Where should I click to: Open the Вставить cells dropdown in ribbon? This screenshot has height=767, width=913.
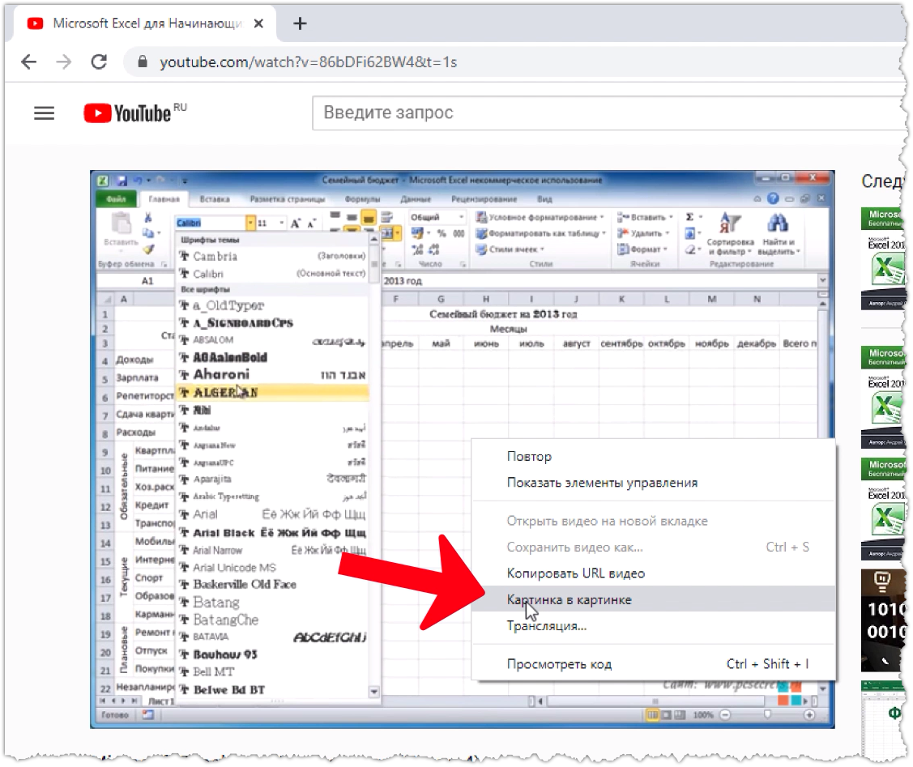point(671,217)
